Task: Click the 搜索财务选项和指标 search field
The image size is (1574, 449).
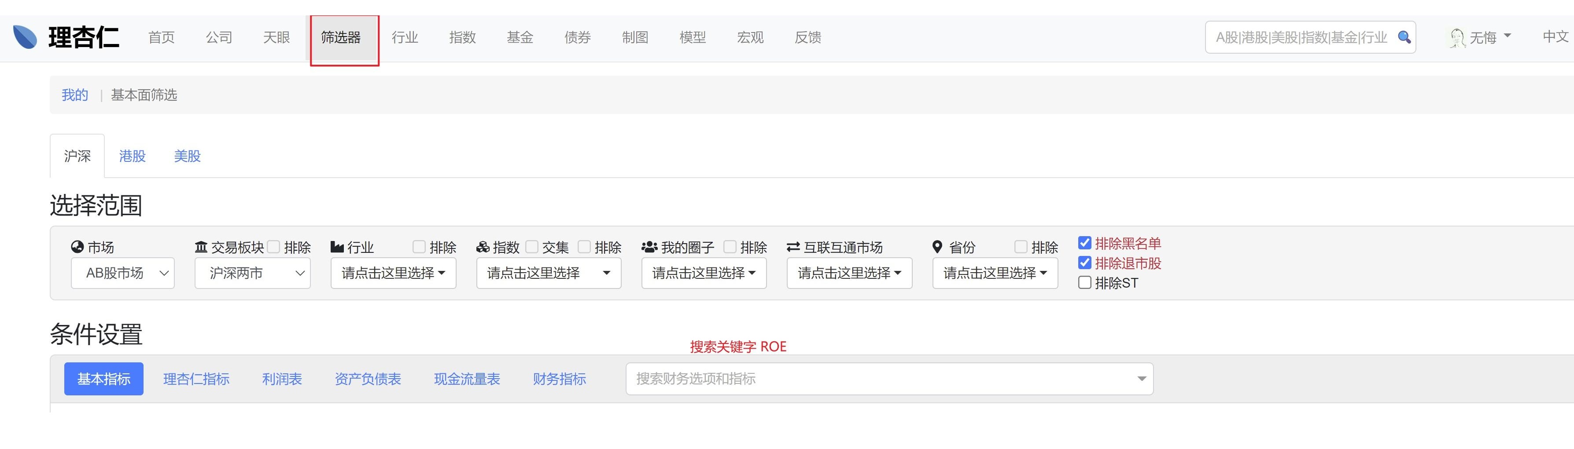Action: coord(880,379)
